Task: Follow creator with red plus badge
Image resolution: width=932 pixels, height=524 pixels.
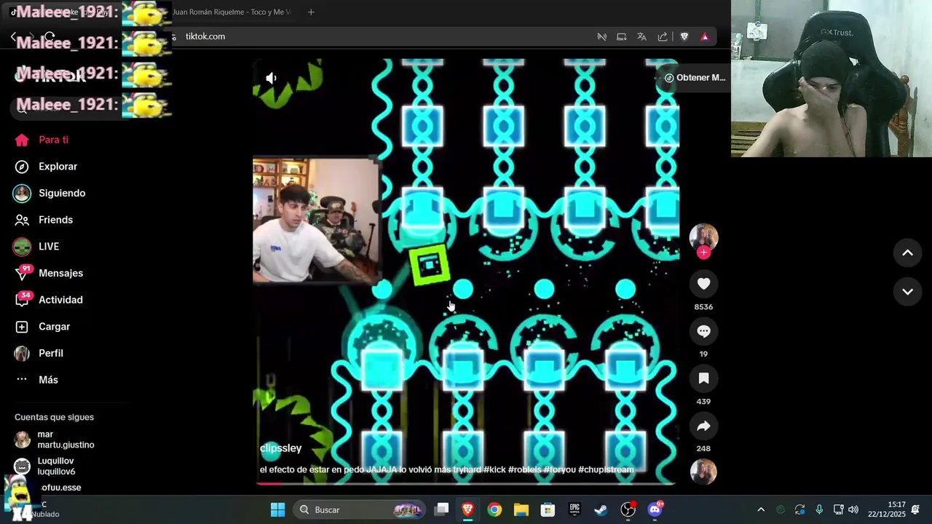Action: (x=703, y=253)
